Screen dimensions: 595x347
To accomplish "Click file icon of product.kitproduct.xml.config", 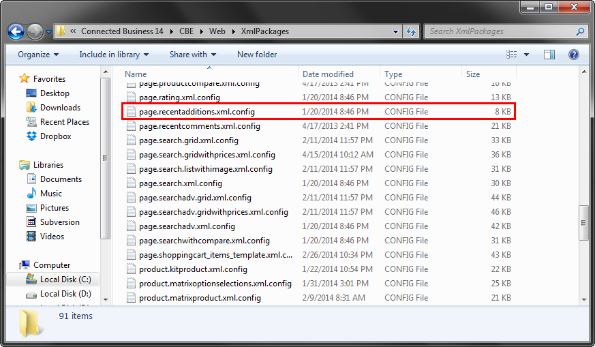I will (131, 269).
